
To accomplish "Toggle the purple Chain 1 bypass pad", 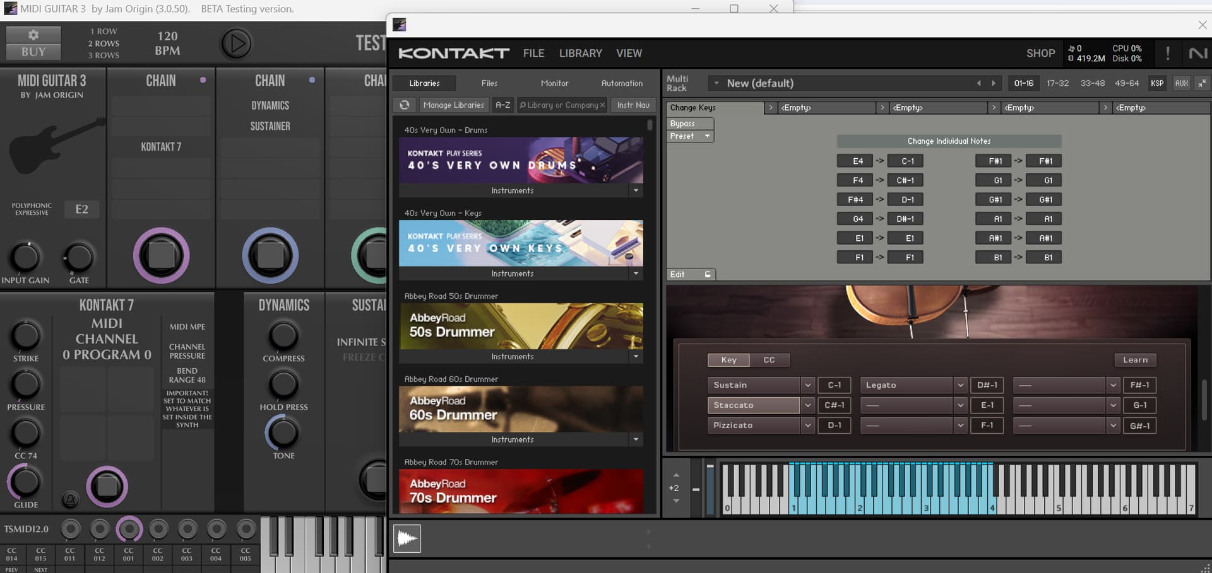I will [161, 255].
